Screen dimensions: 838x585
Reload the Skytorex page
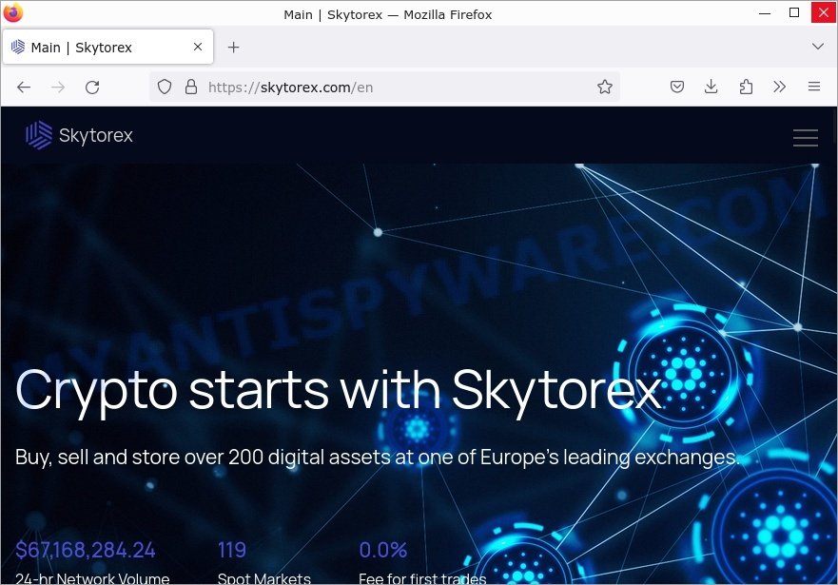(92, 88)
